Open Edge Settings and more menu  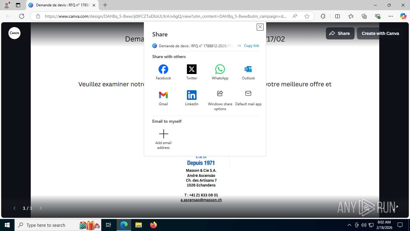pyautogui.click(x=391, y=16)
